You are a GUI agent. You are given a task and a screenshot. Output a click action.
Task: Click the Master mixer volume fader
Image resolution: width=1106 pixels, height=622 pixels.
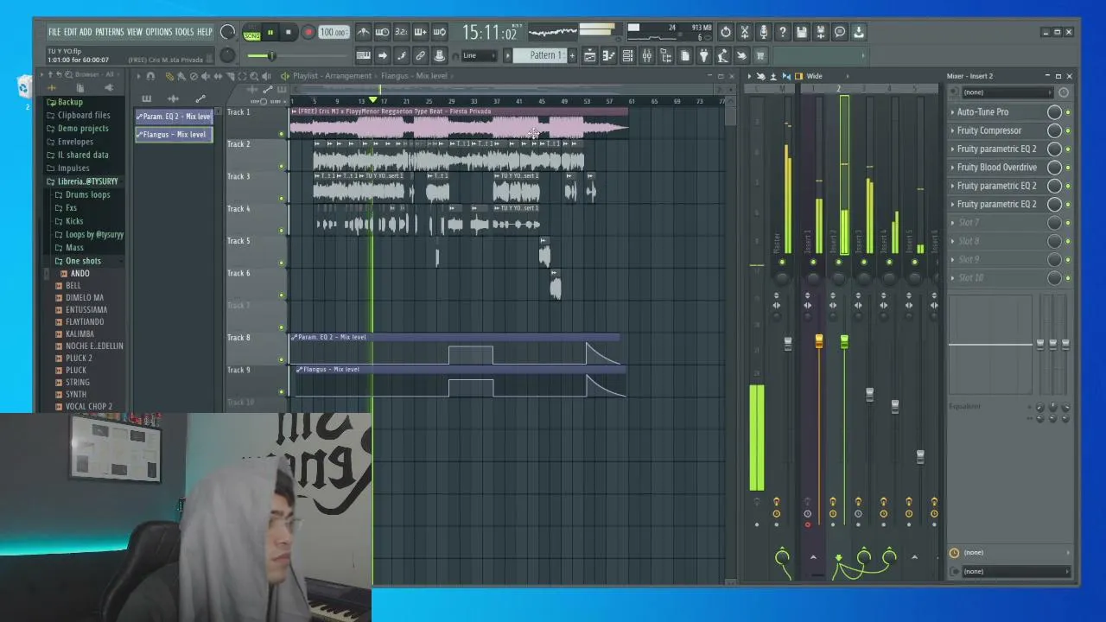pyautogui.click(x=788, y=343)
